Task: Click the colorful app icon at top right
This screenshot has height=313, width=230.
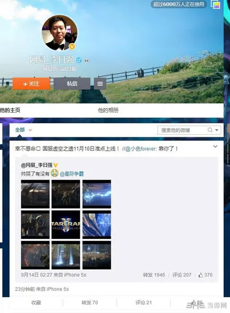Action: [x=215, y=4]
